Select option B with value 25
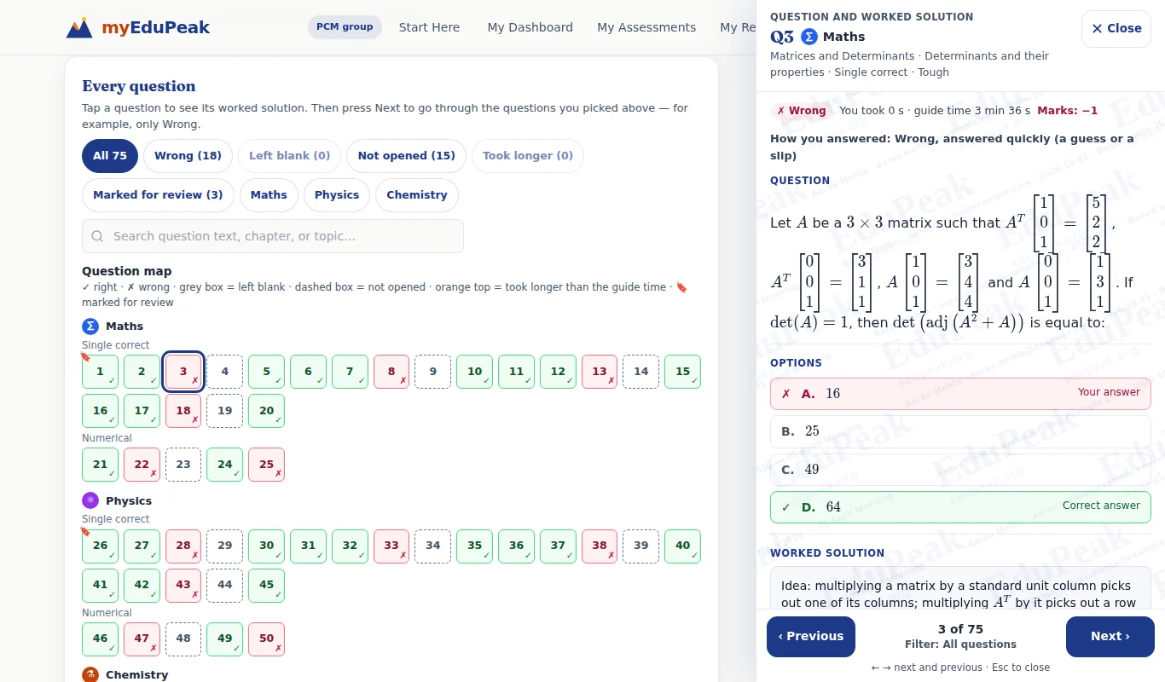 click(960, 431)
